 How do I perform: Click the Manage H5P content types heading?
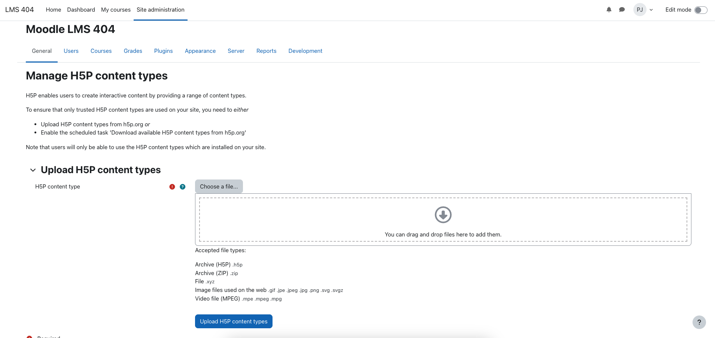coord(97,76)
